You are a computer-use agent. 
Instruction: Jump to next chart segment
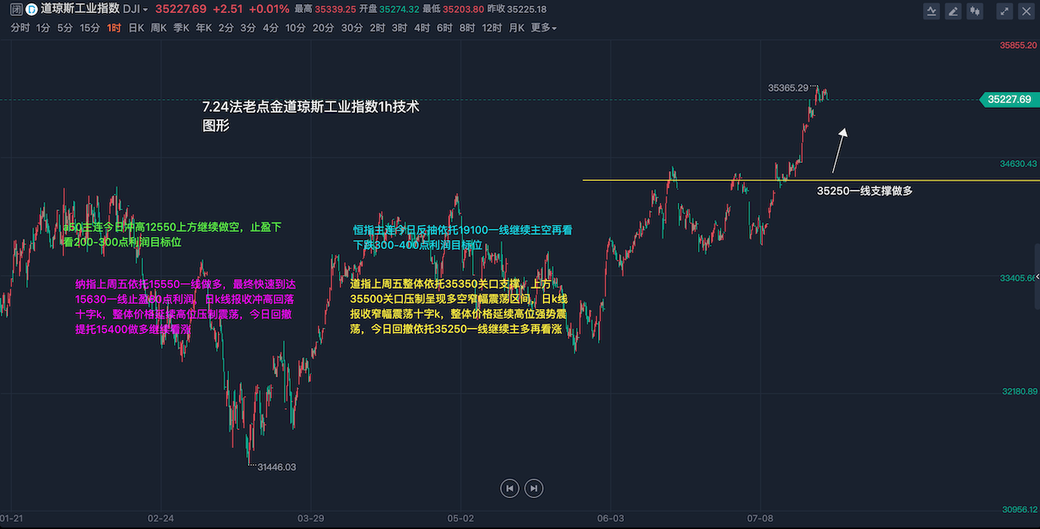click(533, 488)
